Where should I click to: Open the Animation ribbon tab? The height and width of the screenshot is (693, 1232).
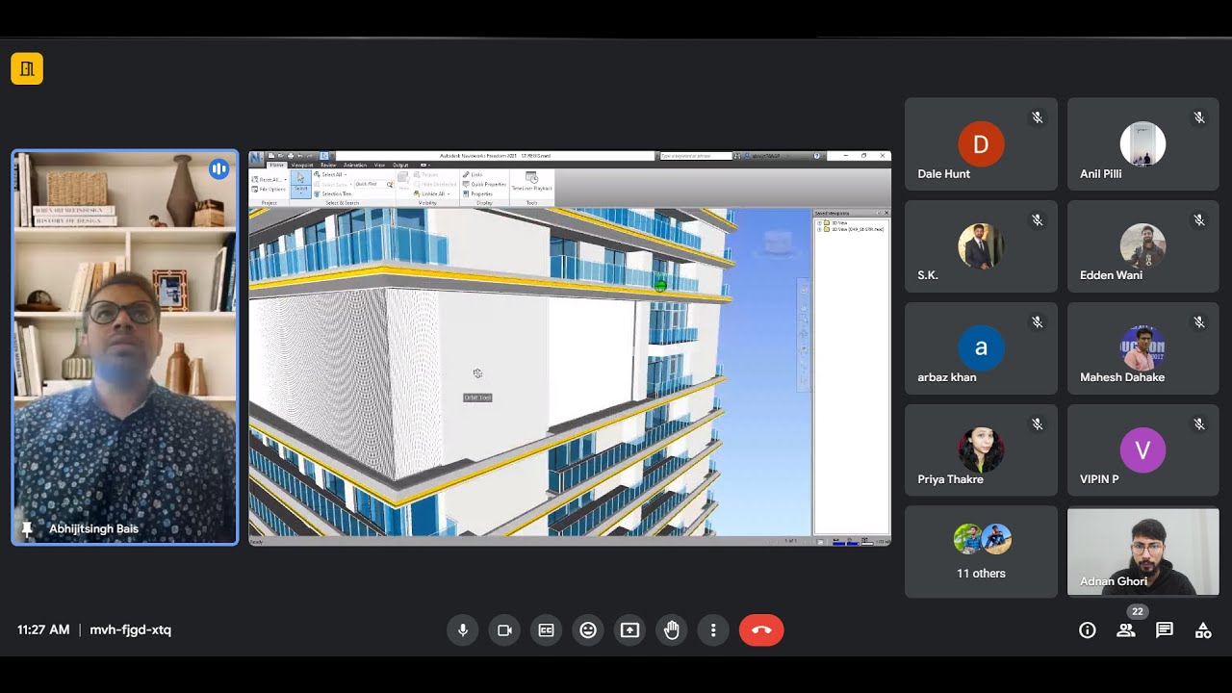coord(355,165)
